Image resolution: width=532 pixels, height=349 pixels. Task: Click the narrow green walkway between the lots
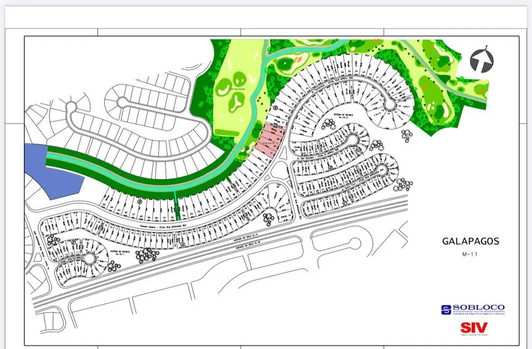[x=177, y=207]
